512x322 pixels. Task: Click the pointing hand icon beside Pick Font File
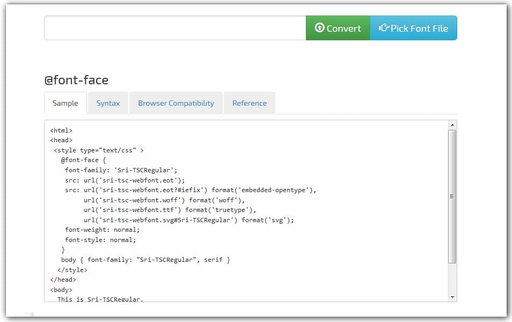tap(384, 28)
